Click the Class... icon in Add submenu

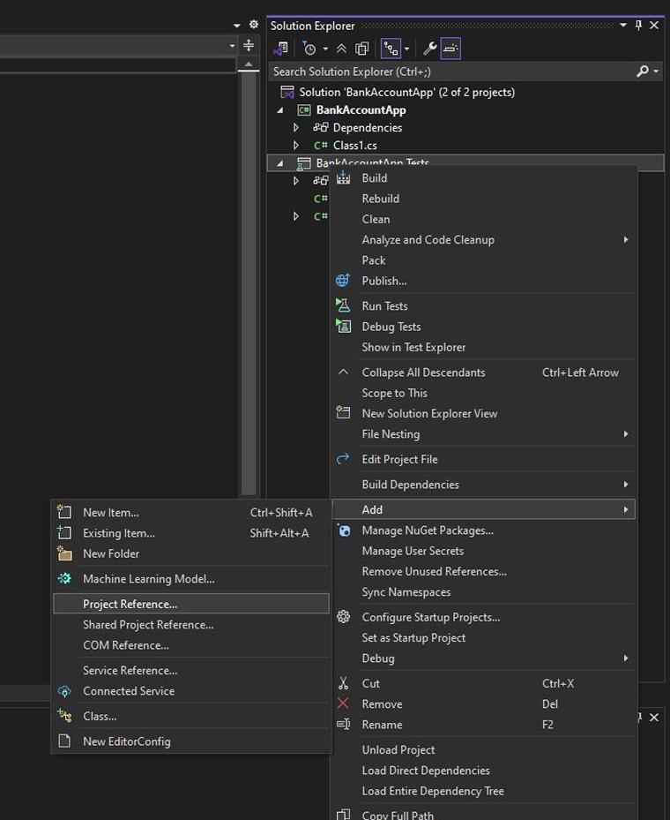point(64,716)
